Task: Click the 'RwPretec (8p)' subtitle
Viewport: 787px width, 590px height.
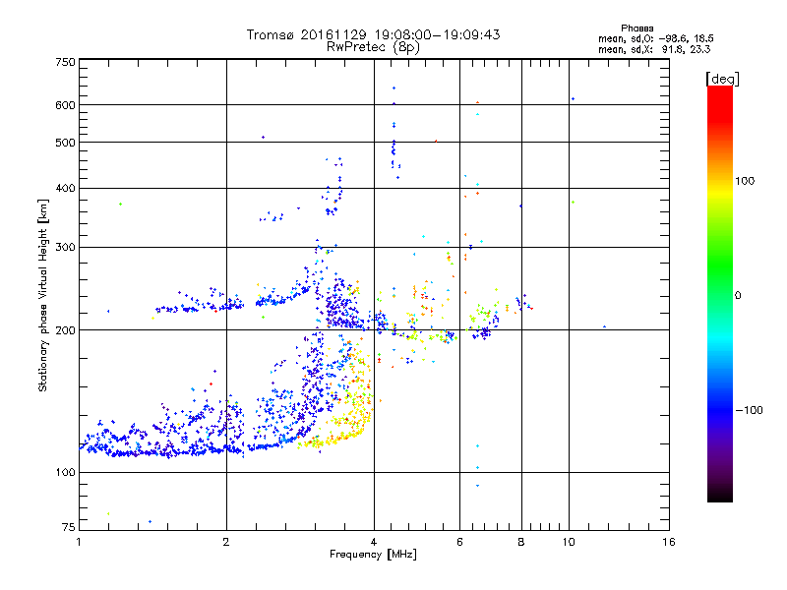Action: [373, 47]
